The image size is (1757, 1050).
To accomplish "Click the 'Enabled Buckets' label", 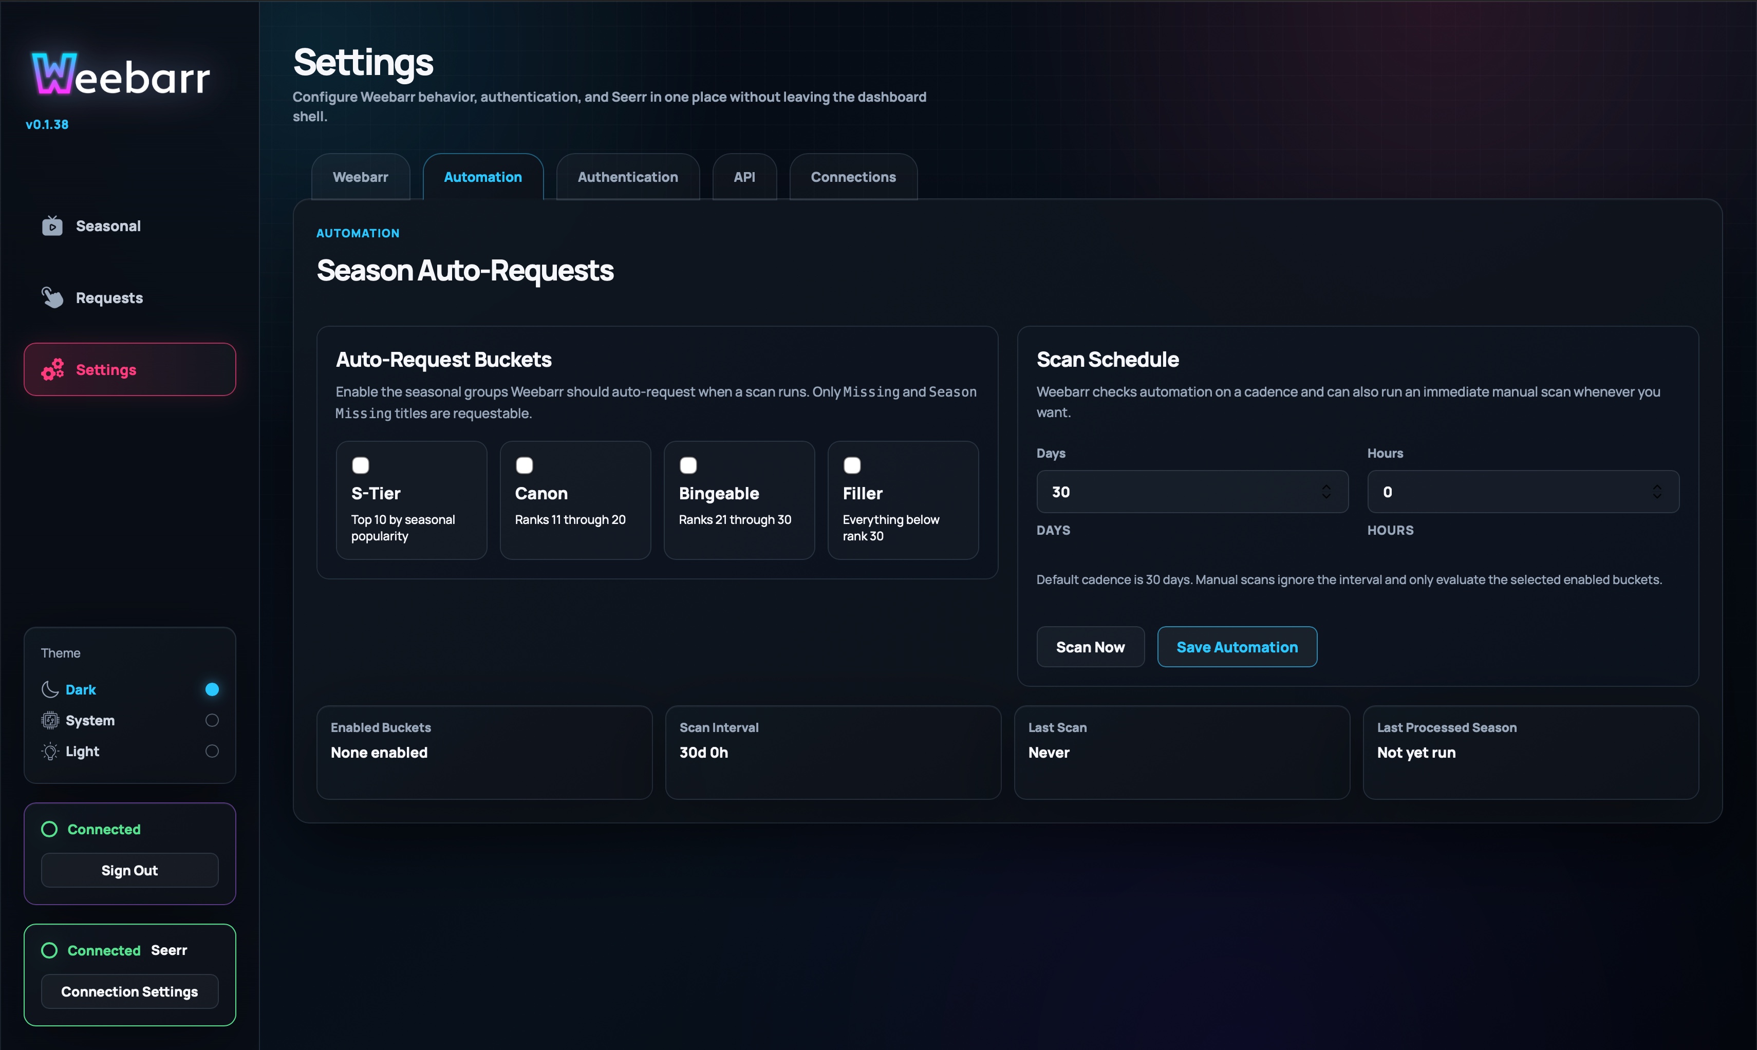I will (x=381, y=727).
